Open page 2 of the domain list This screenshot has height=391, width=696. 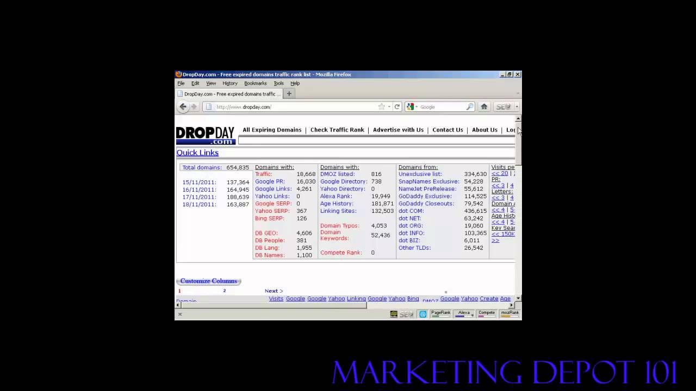pyautogui.click(x=224, y=291)
